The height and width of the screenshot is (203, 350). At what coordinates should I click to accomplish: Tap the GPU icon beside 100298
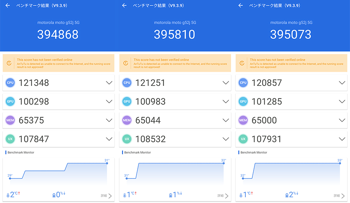10,101
